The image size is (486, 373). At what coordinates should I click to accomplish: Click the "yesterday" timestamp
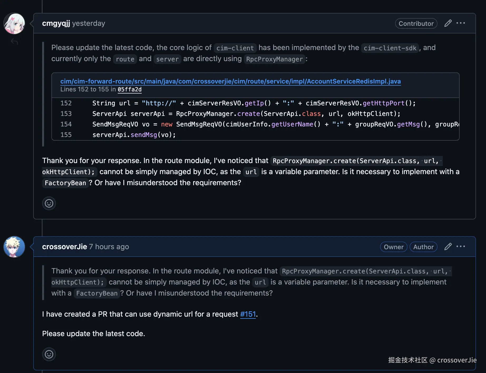[89, 23]
